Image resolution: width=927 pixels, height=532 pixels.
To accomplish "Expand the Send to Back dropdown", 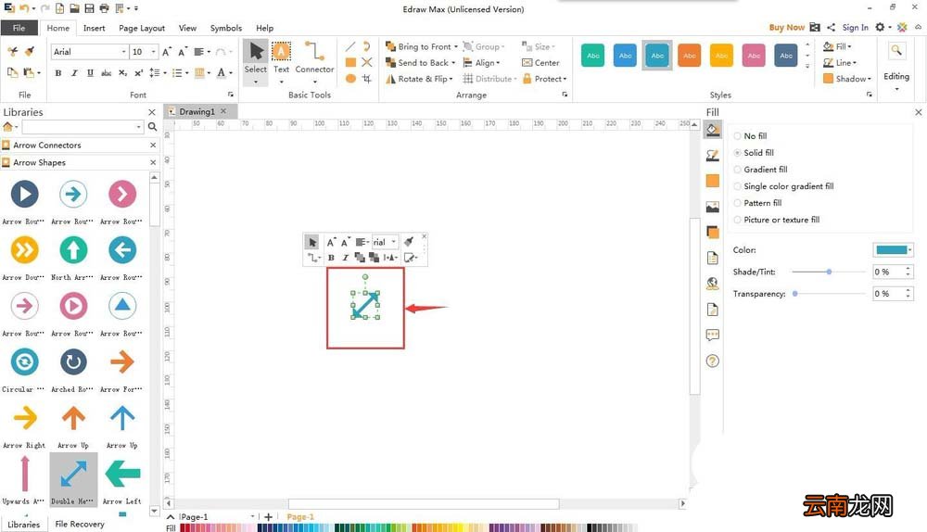I will click(453, 63).
